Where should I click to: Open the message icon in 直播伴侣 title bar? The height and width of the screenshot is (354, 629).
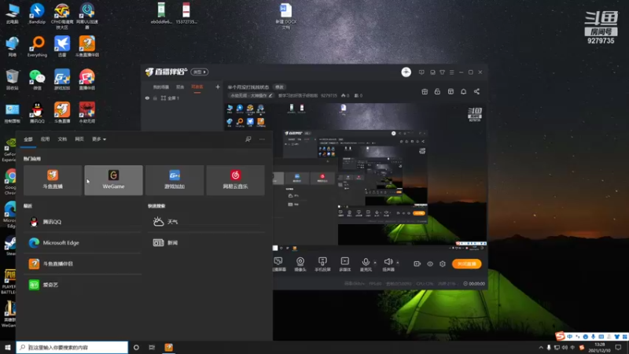(421, 72)
